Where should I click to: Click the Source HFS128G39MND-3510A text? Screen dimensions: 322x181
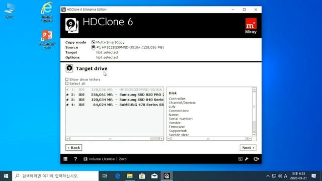pyautogui.click(x=130, y=47)
